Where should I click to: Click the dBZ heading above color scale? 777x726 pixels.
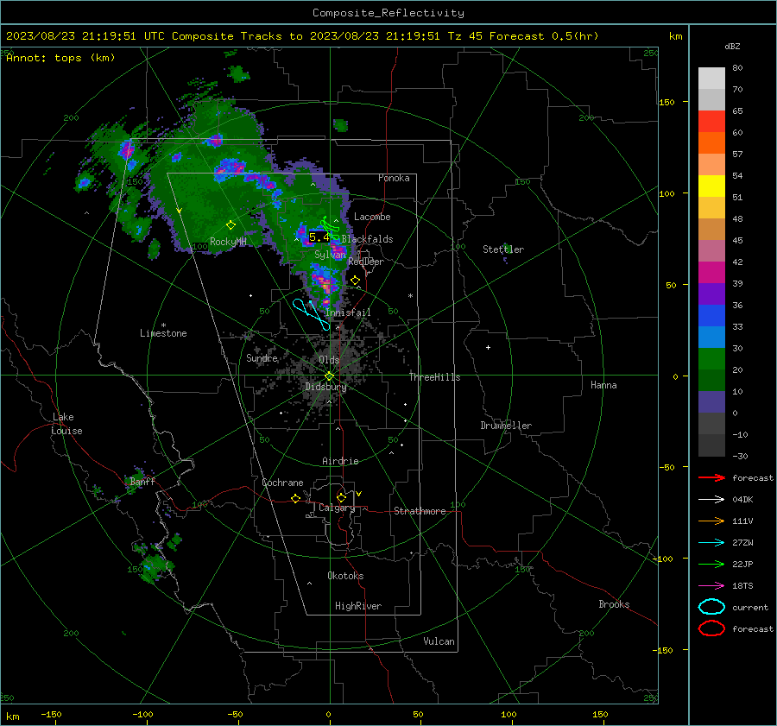732,47
